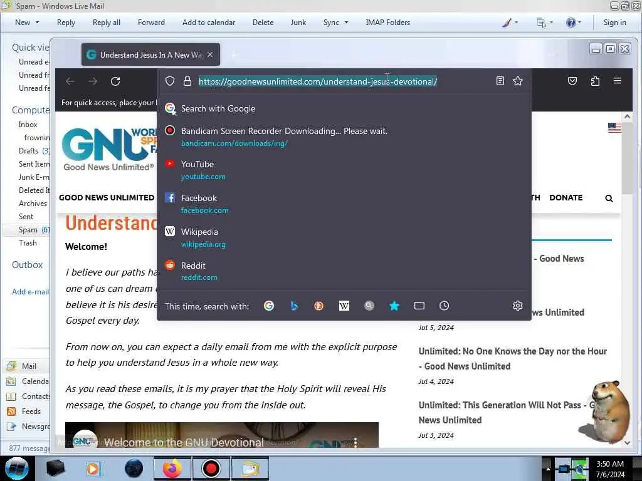Click Add to calendar in toolbar
642x481 pixels.
click(209, 23)
